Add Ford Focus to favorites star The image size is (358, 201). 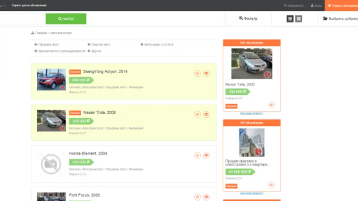tap(197, 197)
